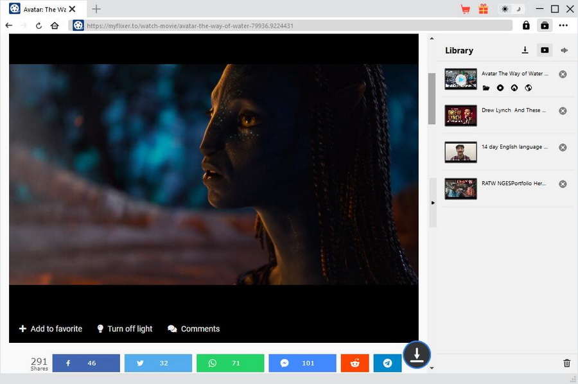578x384 pixels.
Task: Click the round blue download button
Action: click(417, 354)
